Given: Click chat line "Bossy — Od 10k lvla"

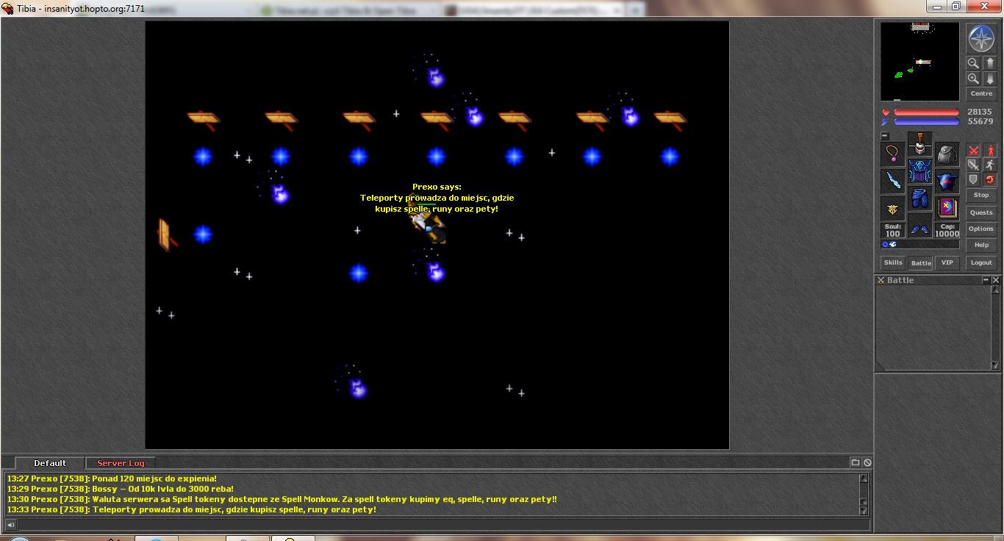Looking at the screenshot, I should 120,489.
